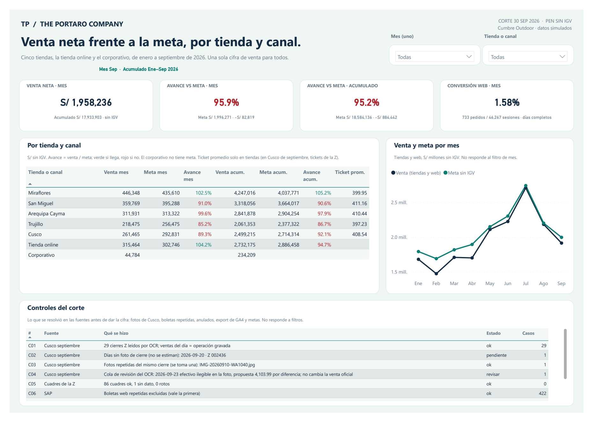The image size is (593, 422).
Task: Select the Cusco store row name
Action: [35, 234]
